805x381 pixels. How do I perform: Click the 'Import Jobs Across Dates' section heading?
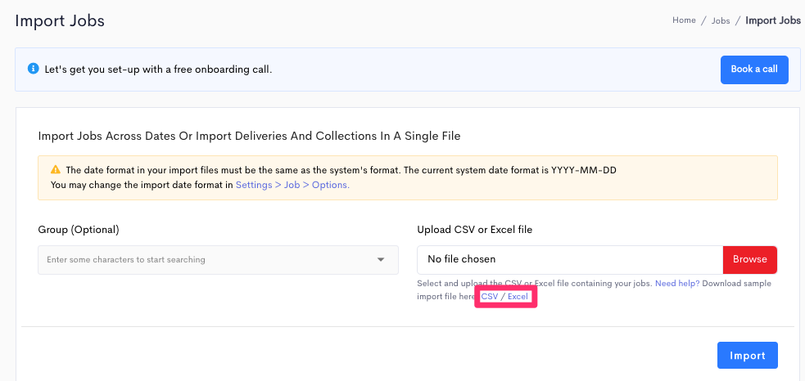point(249,137)
